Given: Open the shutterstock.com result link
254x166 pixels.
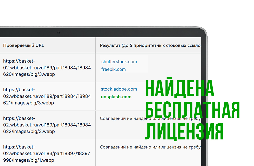Looking at the screenshot, I should (x=119, y=62).
